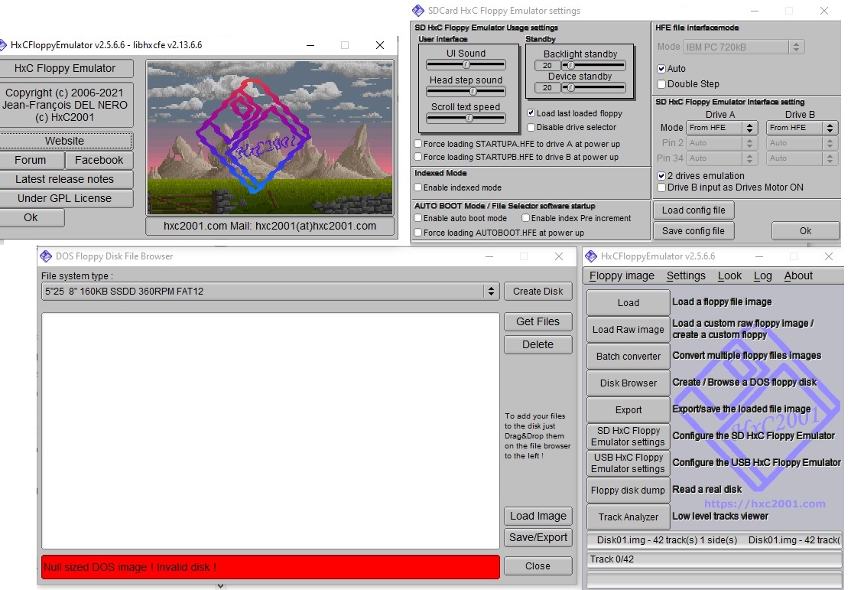Open the File system type dropdown

[x=270, y=292]
